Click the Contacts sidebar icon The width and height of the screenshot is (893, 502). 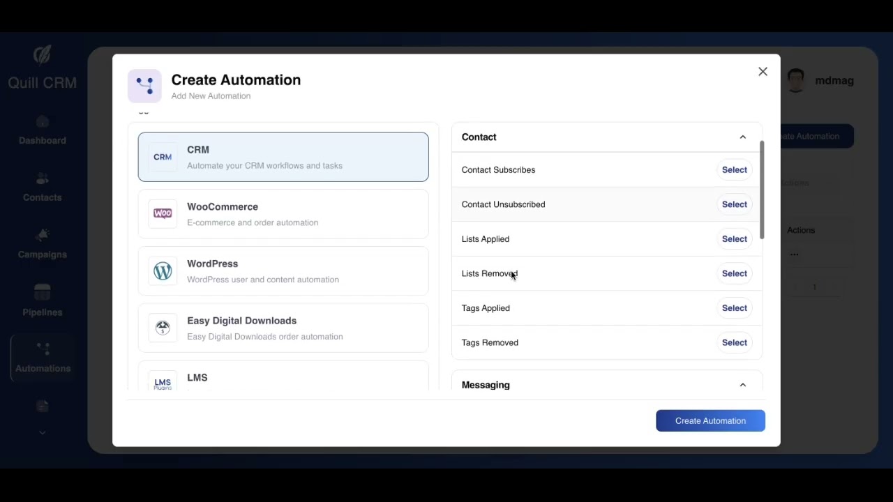[43, 179]
